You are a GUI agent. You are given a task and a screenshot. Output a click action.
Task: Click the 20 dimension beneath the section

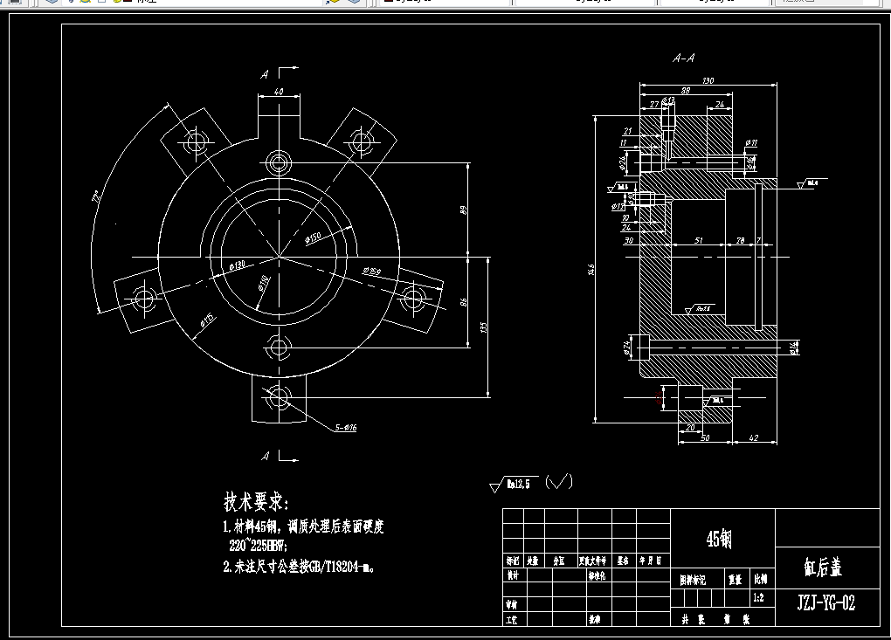click(x=690, y=428)
